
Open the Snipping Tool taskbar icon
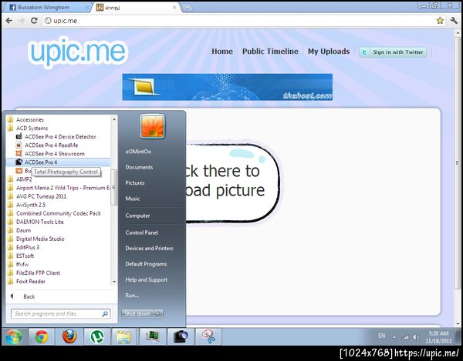(209, 336)
